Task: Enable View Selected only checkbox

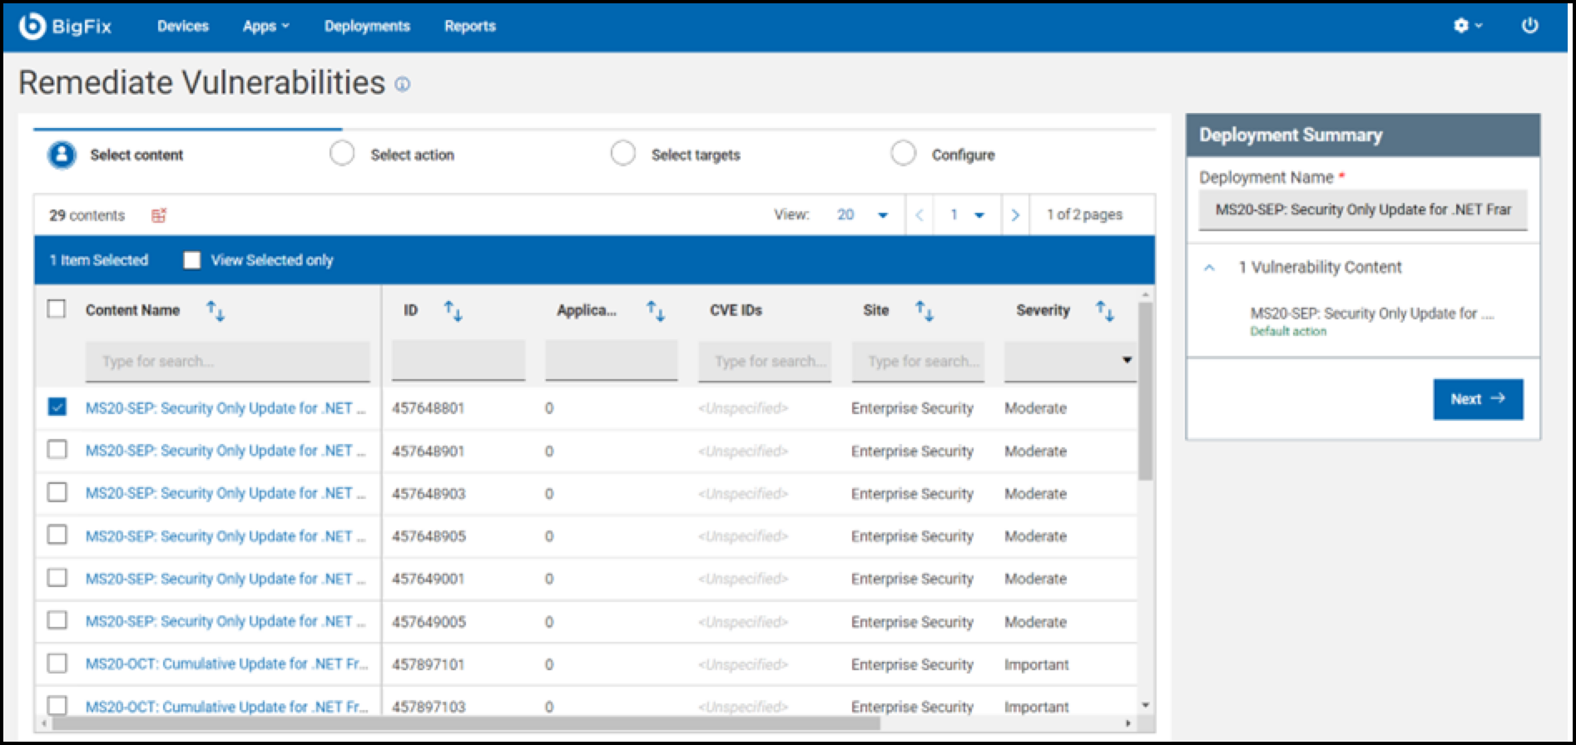Action: pos(192,260)
